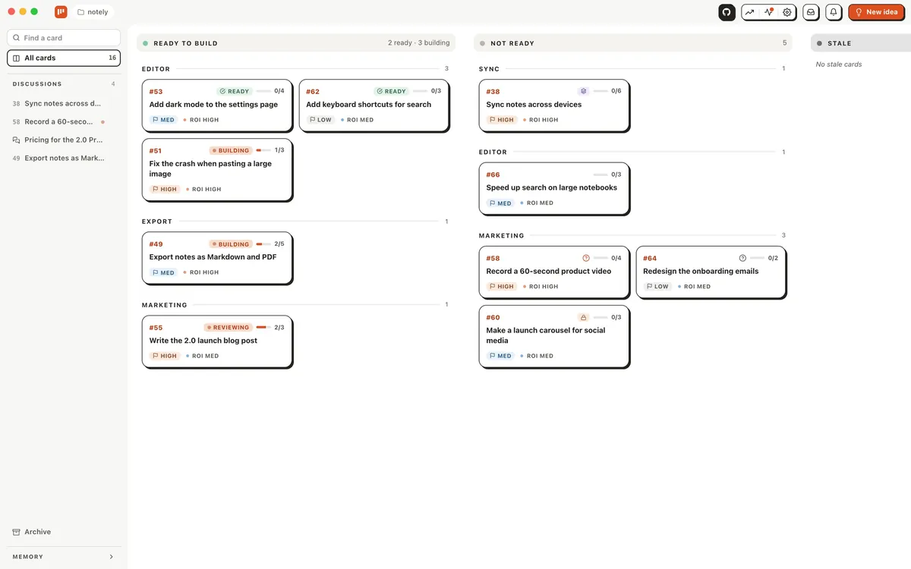Click the Ready to Build column header
This screenshot has width=911, height=569.
(296, 43)
